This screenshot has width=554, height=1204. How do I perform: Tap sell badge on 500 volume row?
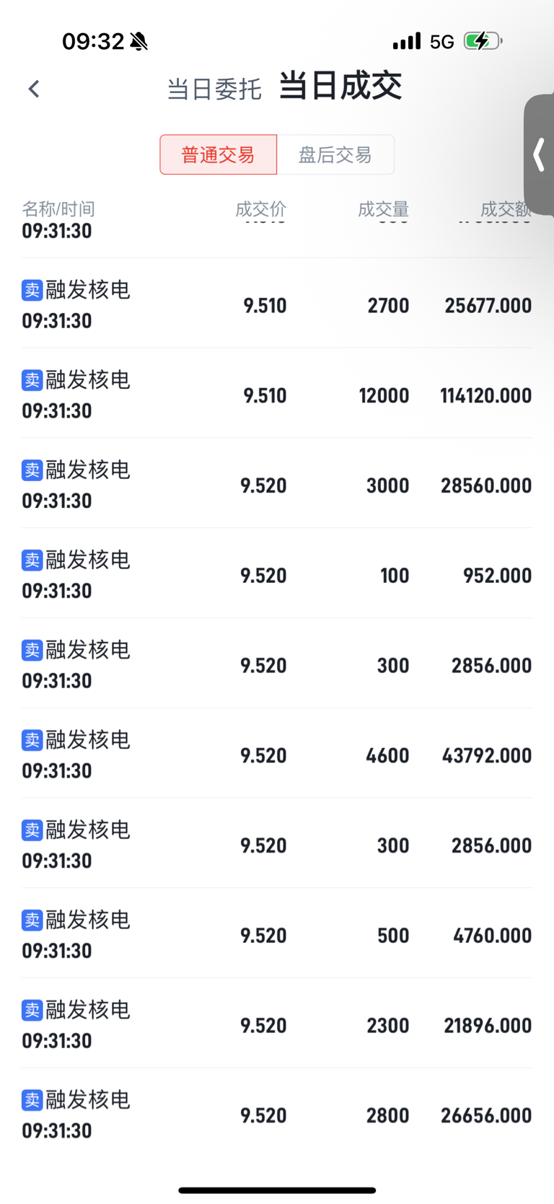point(32,920)
